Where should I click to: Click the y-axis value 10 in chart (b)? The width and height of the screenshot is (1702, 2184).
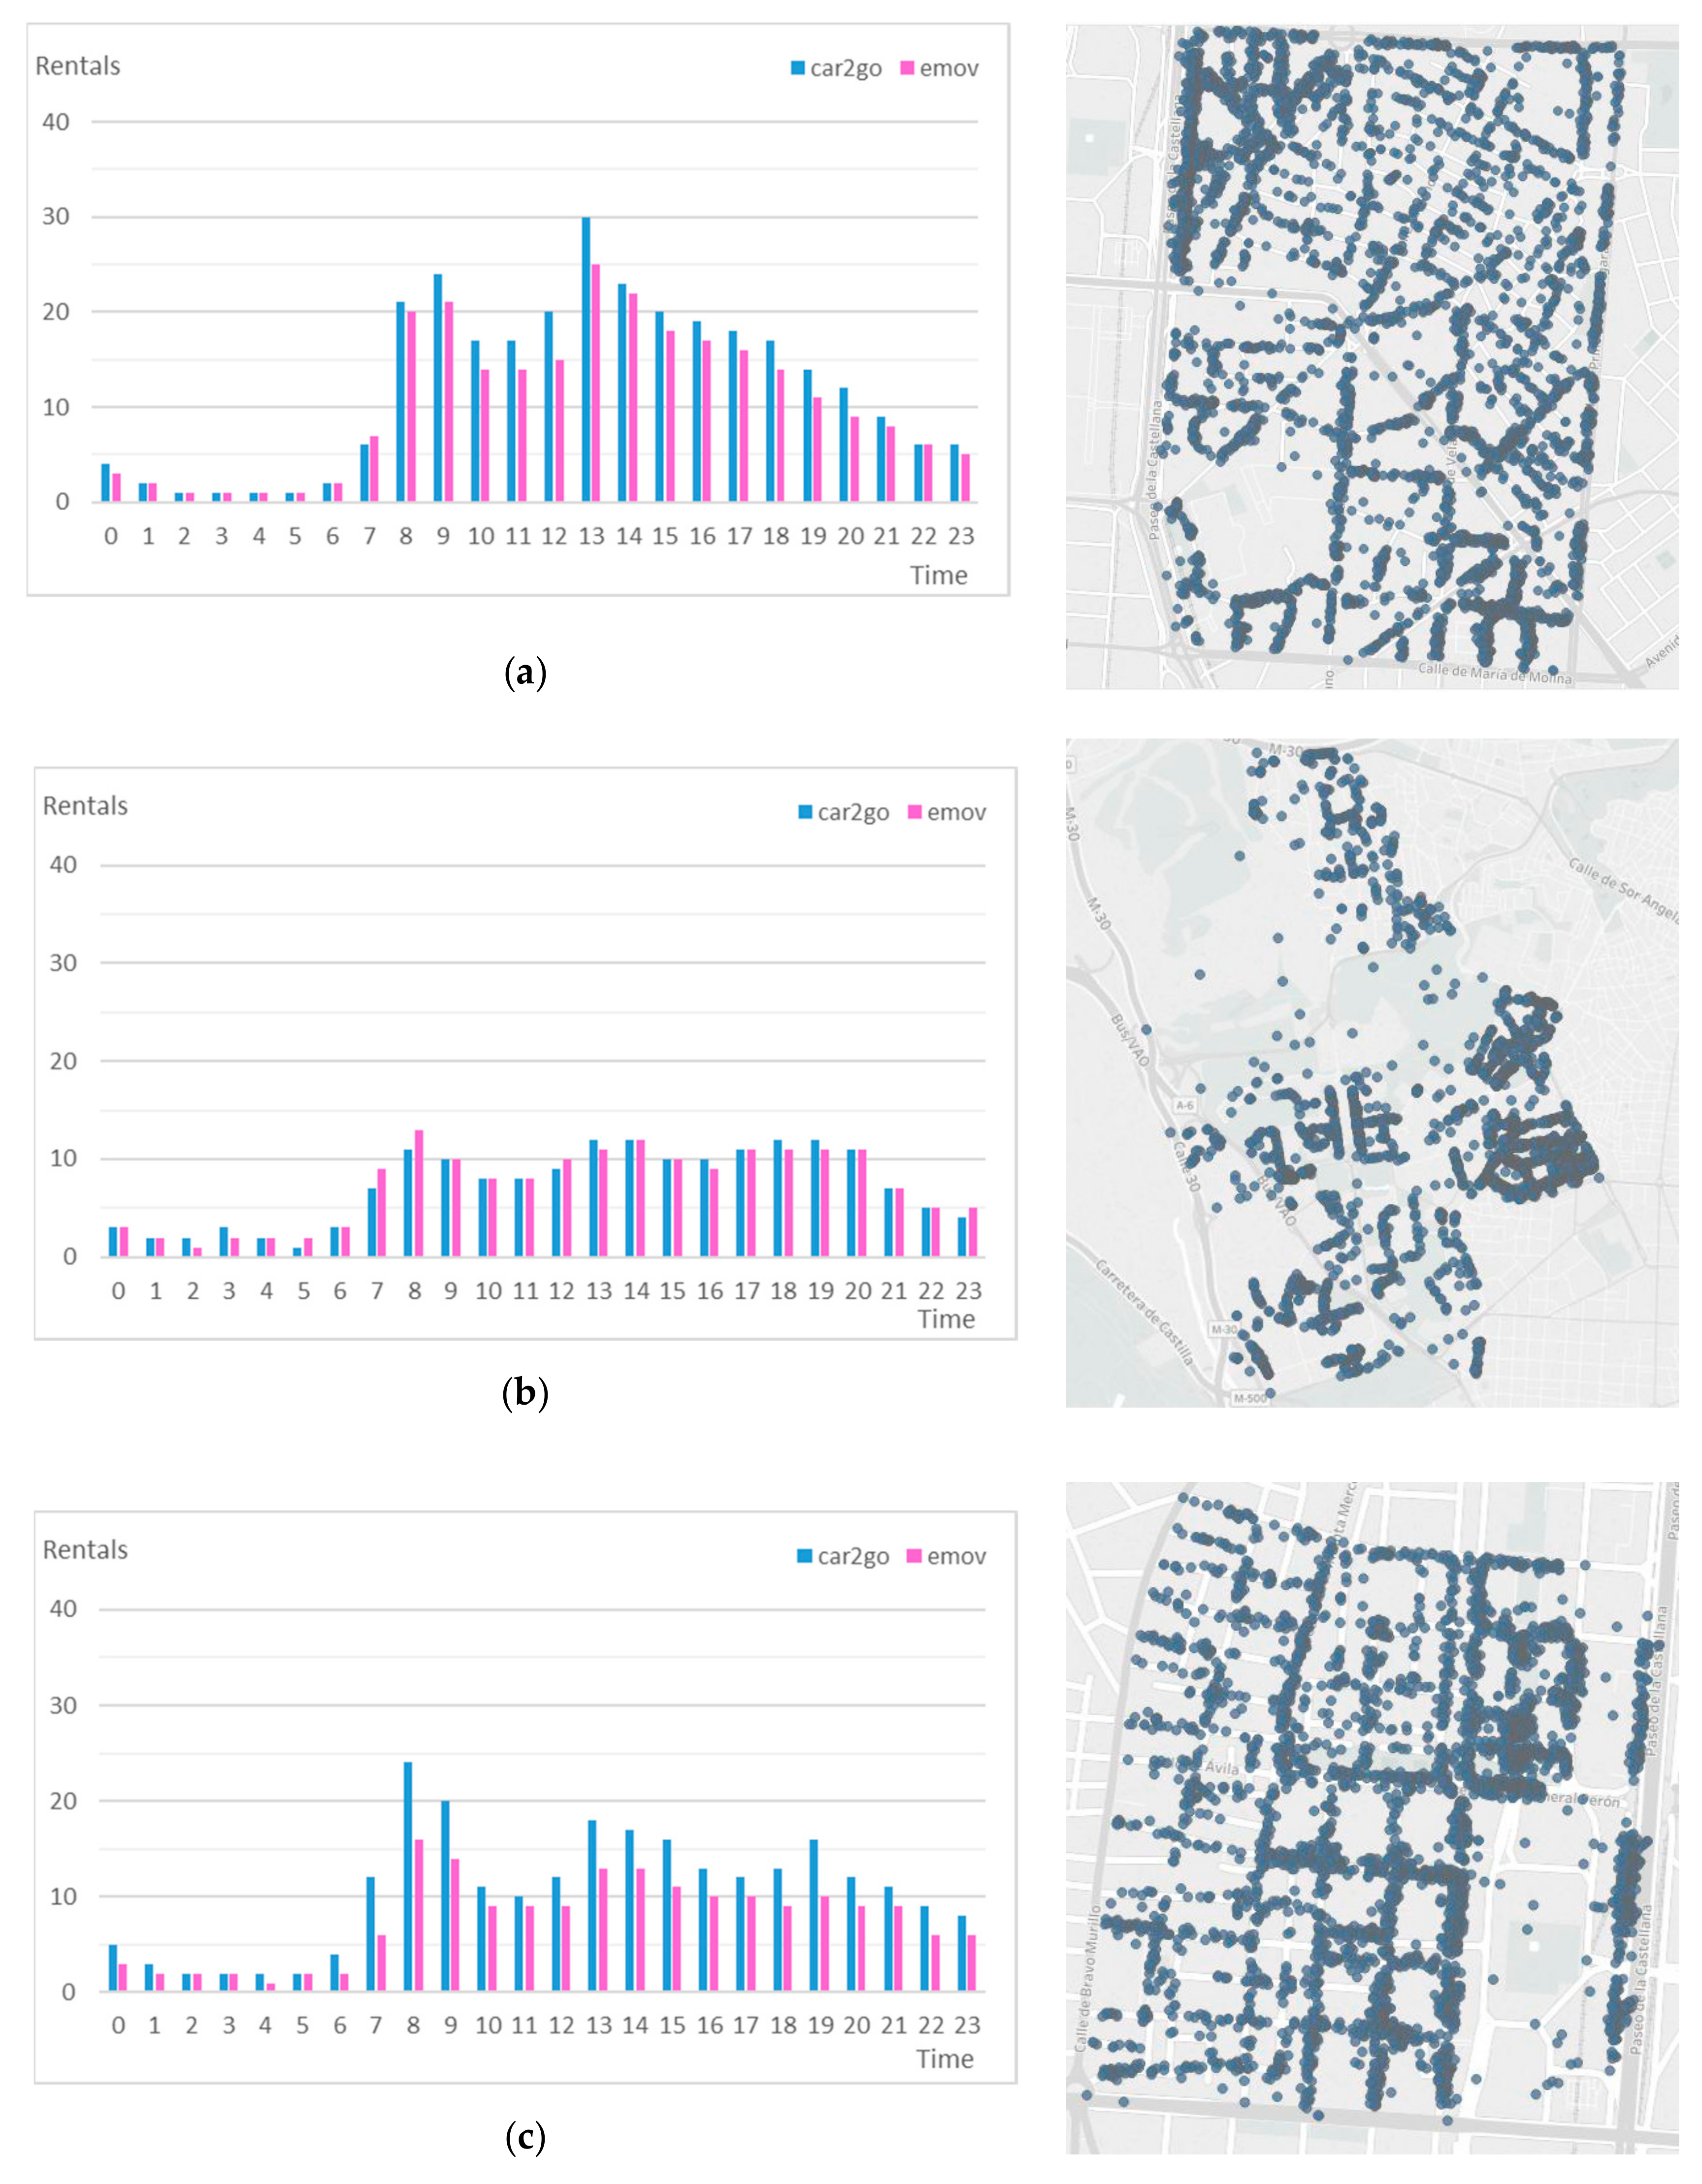click(63, 1159)
